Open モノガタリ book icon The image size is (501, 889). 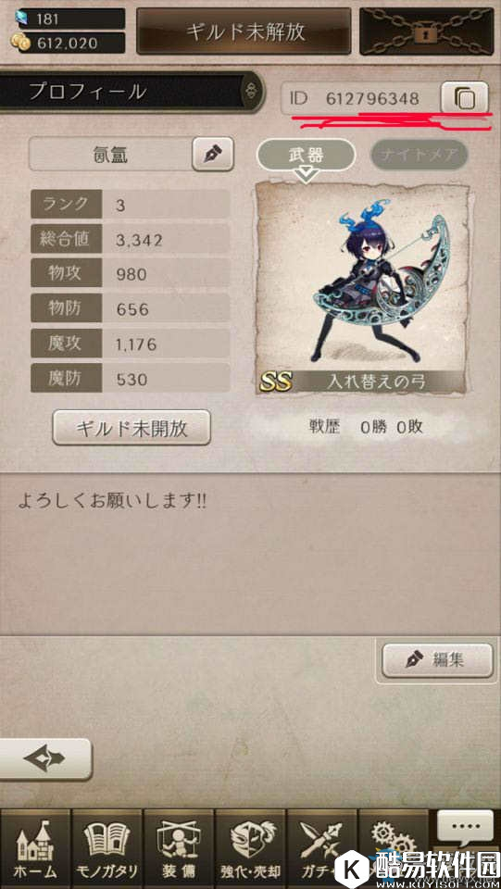pyautogui.click(x=107, y=848)
